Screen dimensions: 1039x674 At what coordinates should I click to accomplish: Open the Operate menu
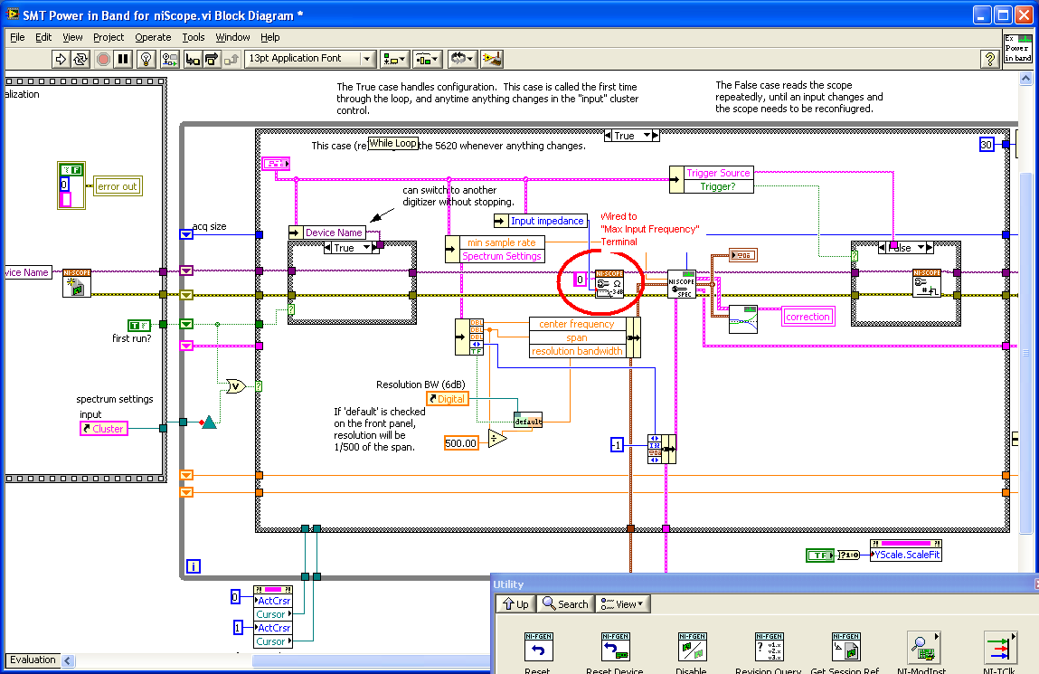(153, 37)
